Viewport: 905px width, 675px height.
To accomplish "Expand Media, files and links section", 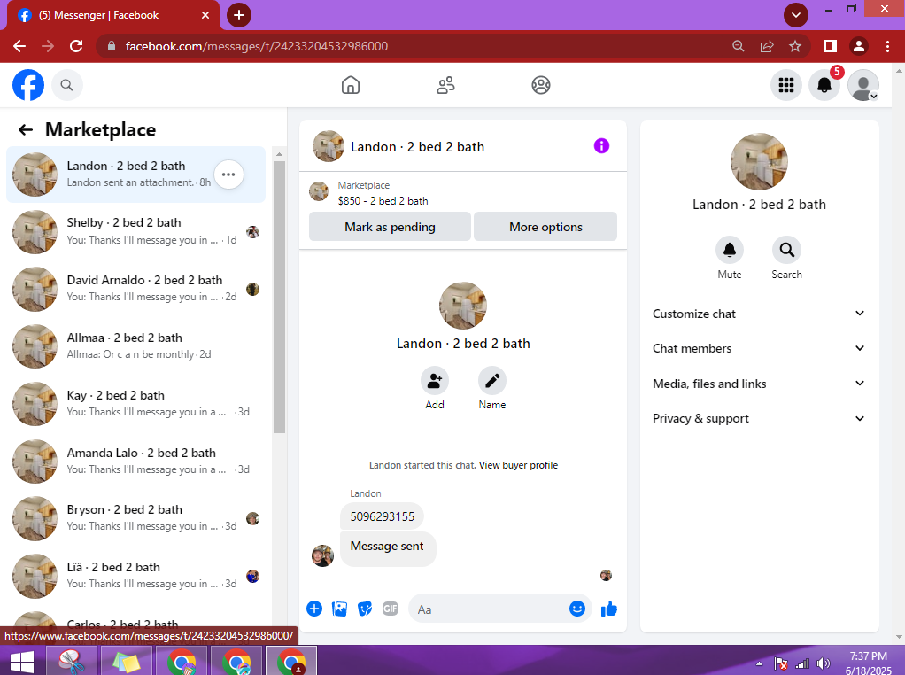I will [x=759, y=384].
